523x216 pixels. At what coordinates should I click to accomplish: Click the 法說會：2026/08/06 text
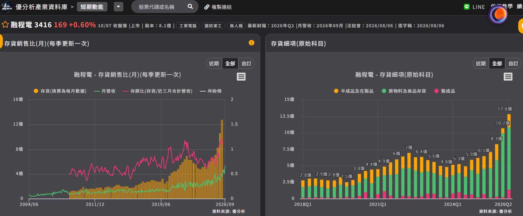coord(370,26)
